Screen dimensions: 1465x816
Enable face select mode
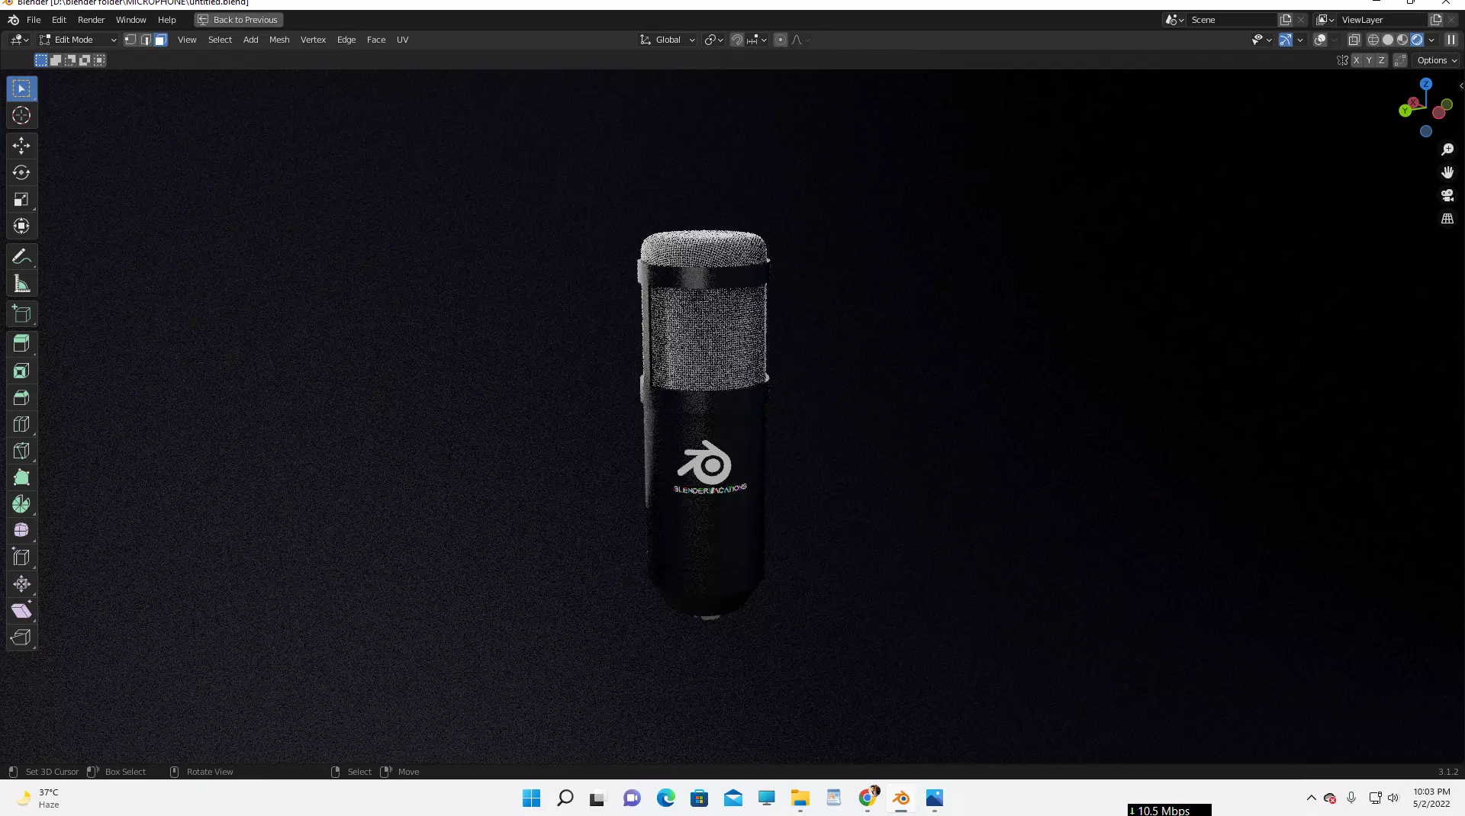pos(160,40)
